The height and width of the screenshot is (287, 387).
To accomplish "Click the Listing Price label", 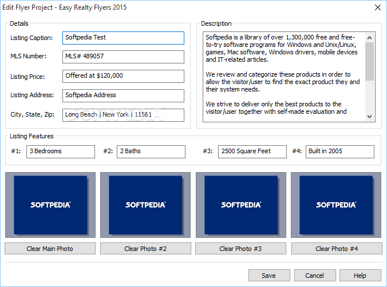I will 27,77.
